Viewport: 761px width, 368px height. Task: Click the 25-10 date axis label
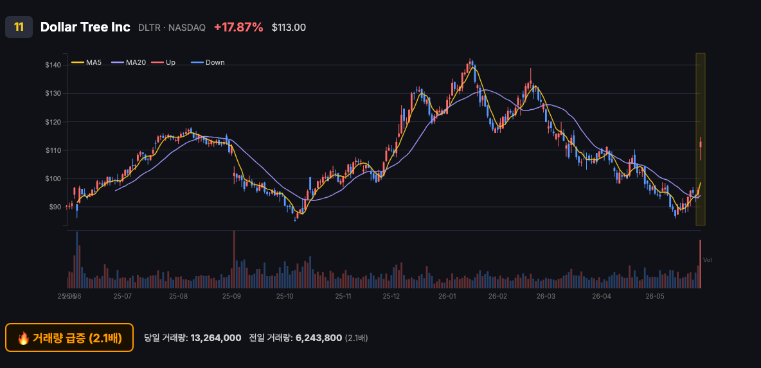(285, 296)
